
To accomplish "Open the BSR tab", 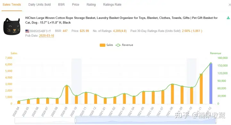I will click(x=61, y=4).
